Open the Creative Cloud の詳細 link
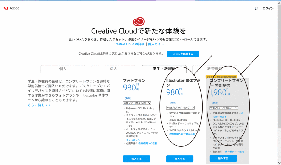Screen dimensions: 281x165 click(129, 44)
